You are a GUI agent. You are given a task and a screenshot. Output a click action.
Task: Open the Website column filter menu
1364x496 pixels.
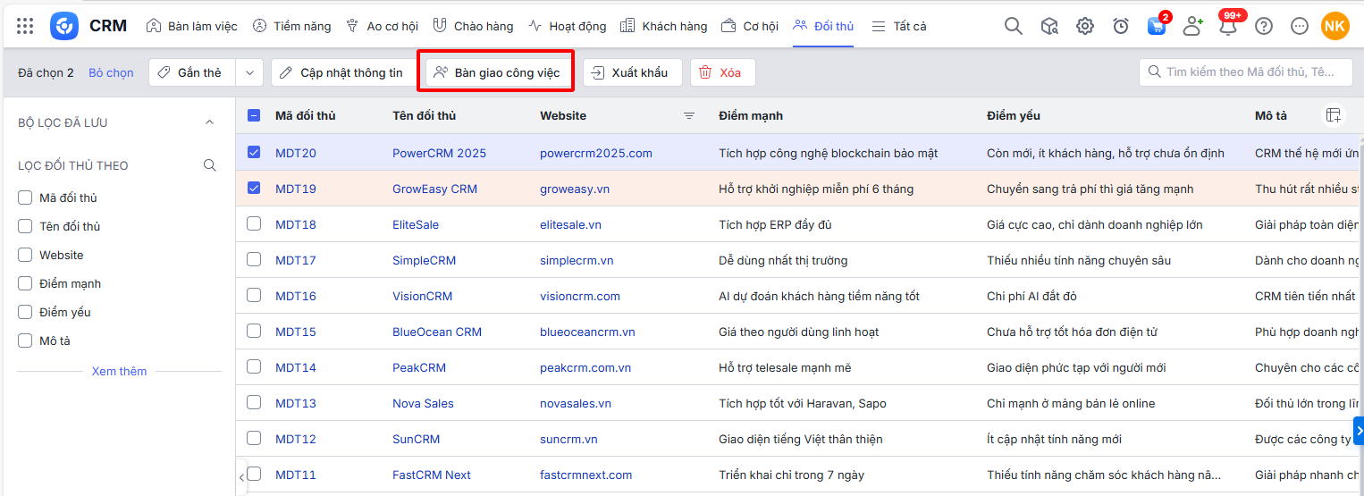689,115
